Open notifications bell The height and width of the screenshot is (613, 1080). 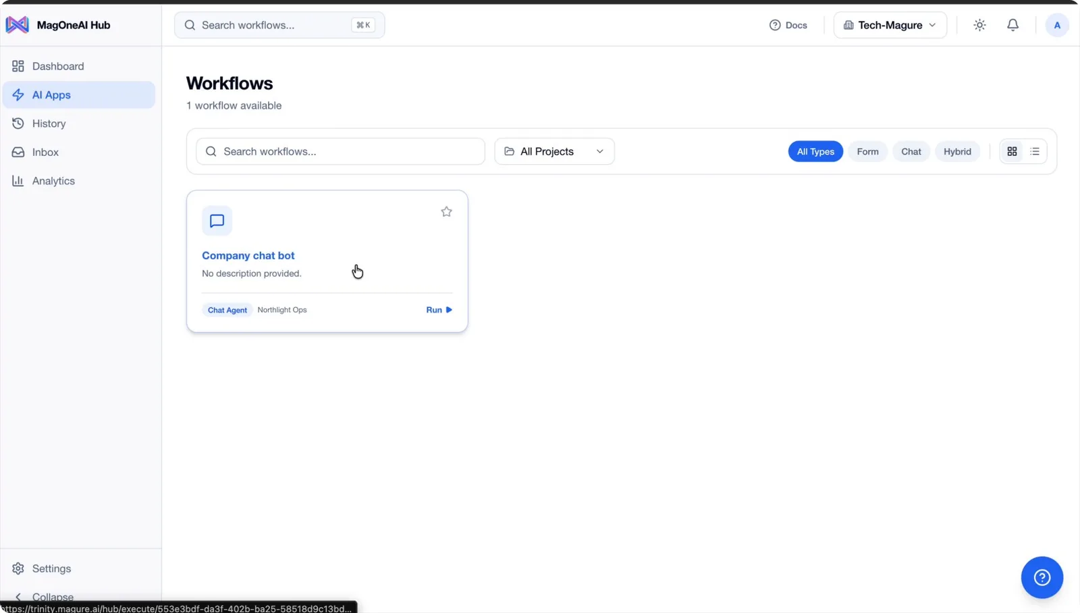(1013, 25)
